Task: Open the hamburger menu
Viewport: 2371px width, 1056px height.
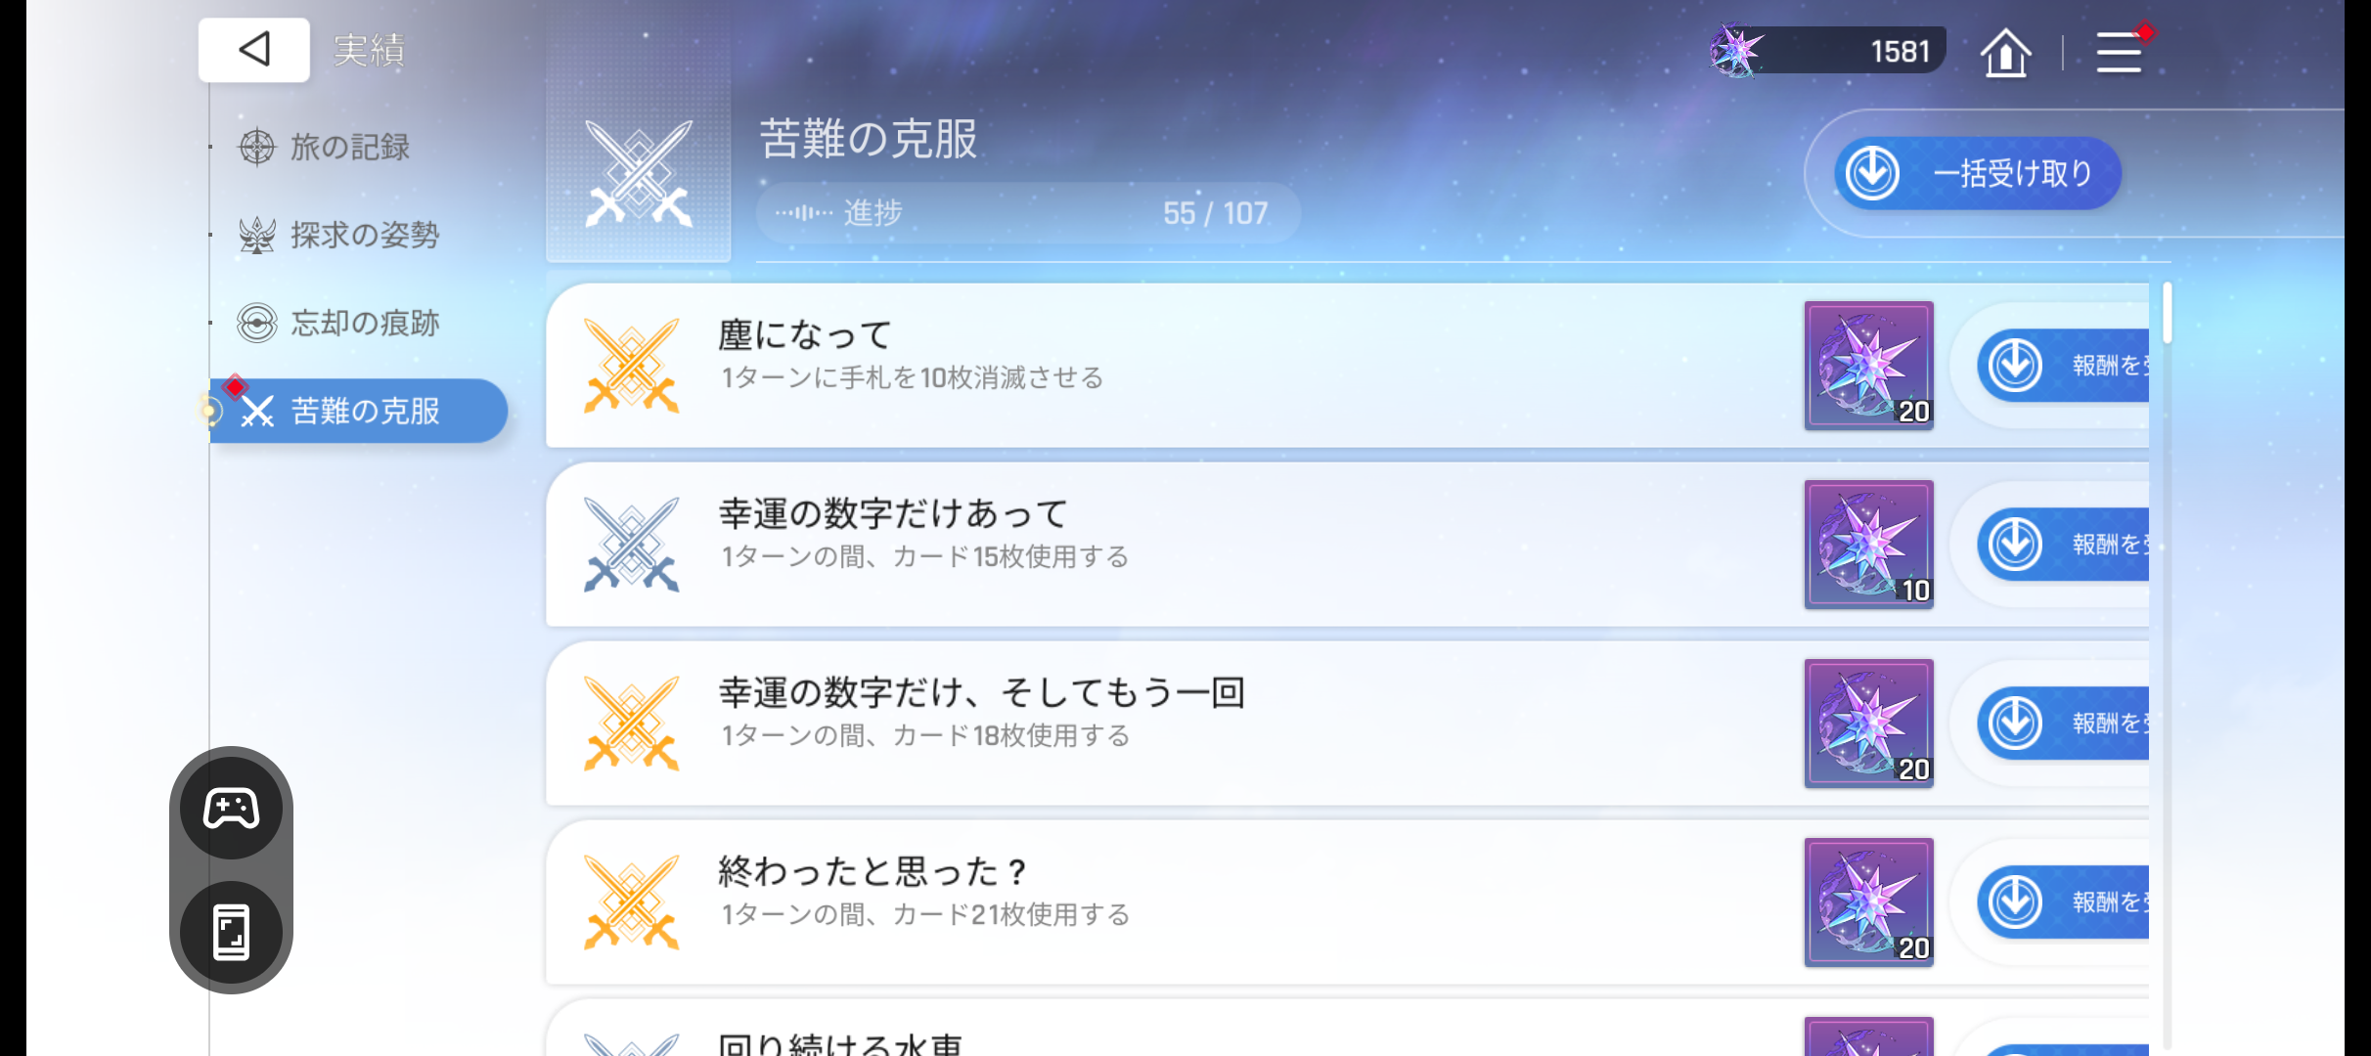Action: tap(2119, 53)
